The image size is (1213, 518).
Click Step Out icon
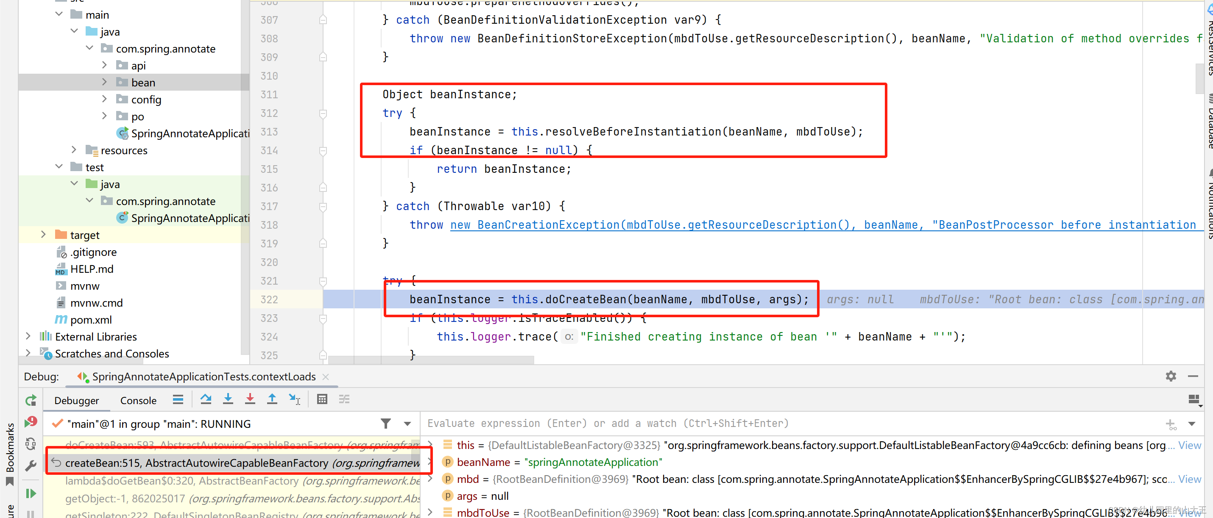[x=272, y=399]
